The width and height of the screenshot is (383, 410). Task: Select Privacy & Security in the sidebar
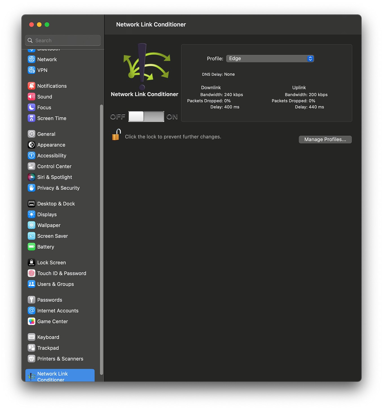click(x=58, y=188)
